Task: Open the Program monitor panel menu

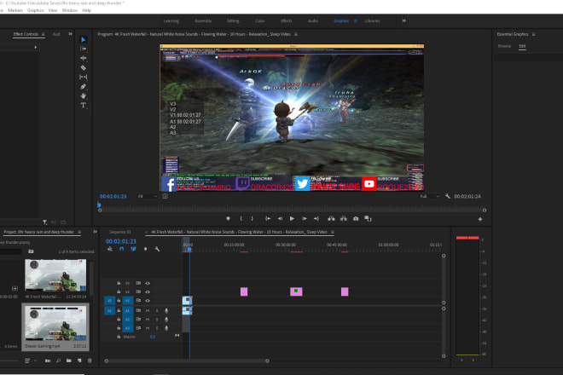Action: 296,34
